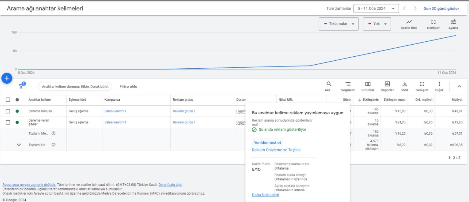Open the 8 - 11 Oca 2024 date picker

tap(376, 9)
